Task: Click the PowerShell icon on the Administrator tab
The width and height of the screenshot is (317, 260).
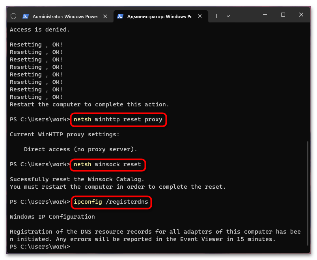Action: pos(25,16)
